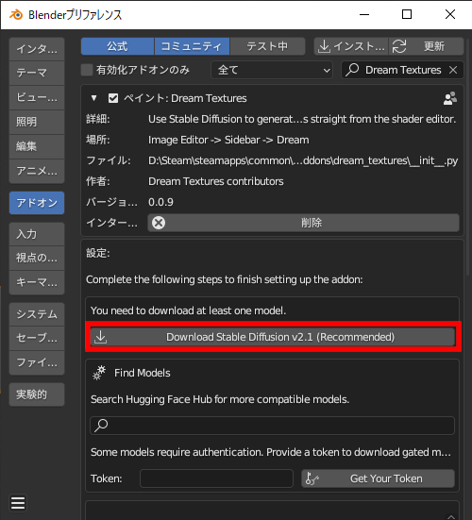Open the 全て category dropdown
The height and width of the screenshot is (520, 472).
pos(272,70)
